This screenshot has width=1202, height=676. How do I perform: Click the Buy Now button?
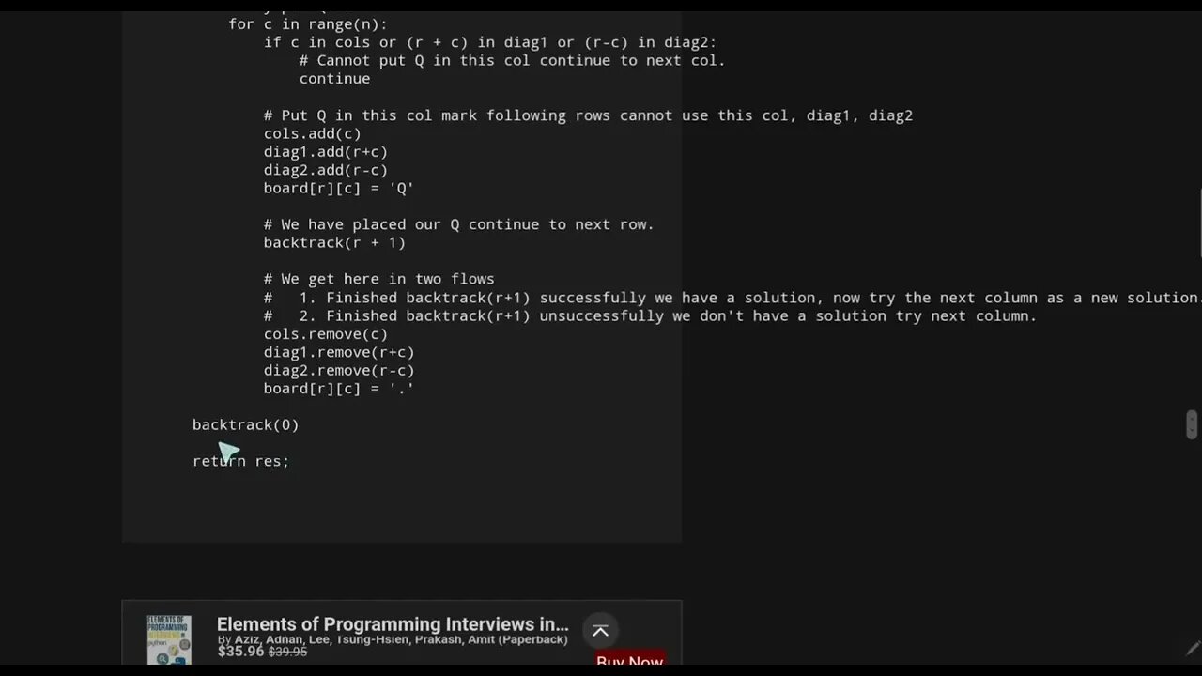[630, 661]
